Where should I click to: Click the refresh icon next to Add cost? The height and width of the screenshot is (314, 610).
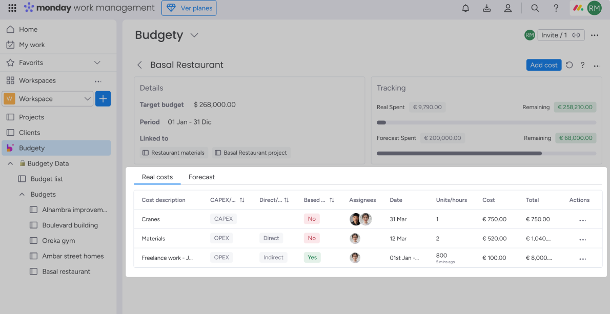click(569, 65)
